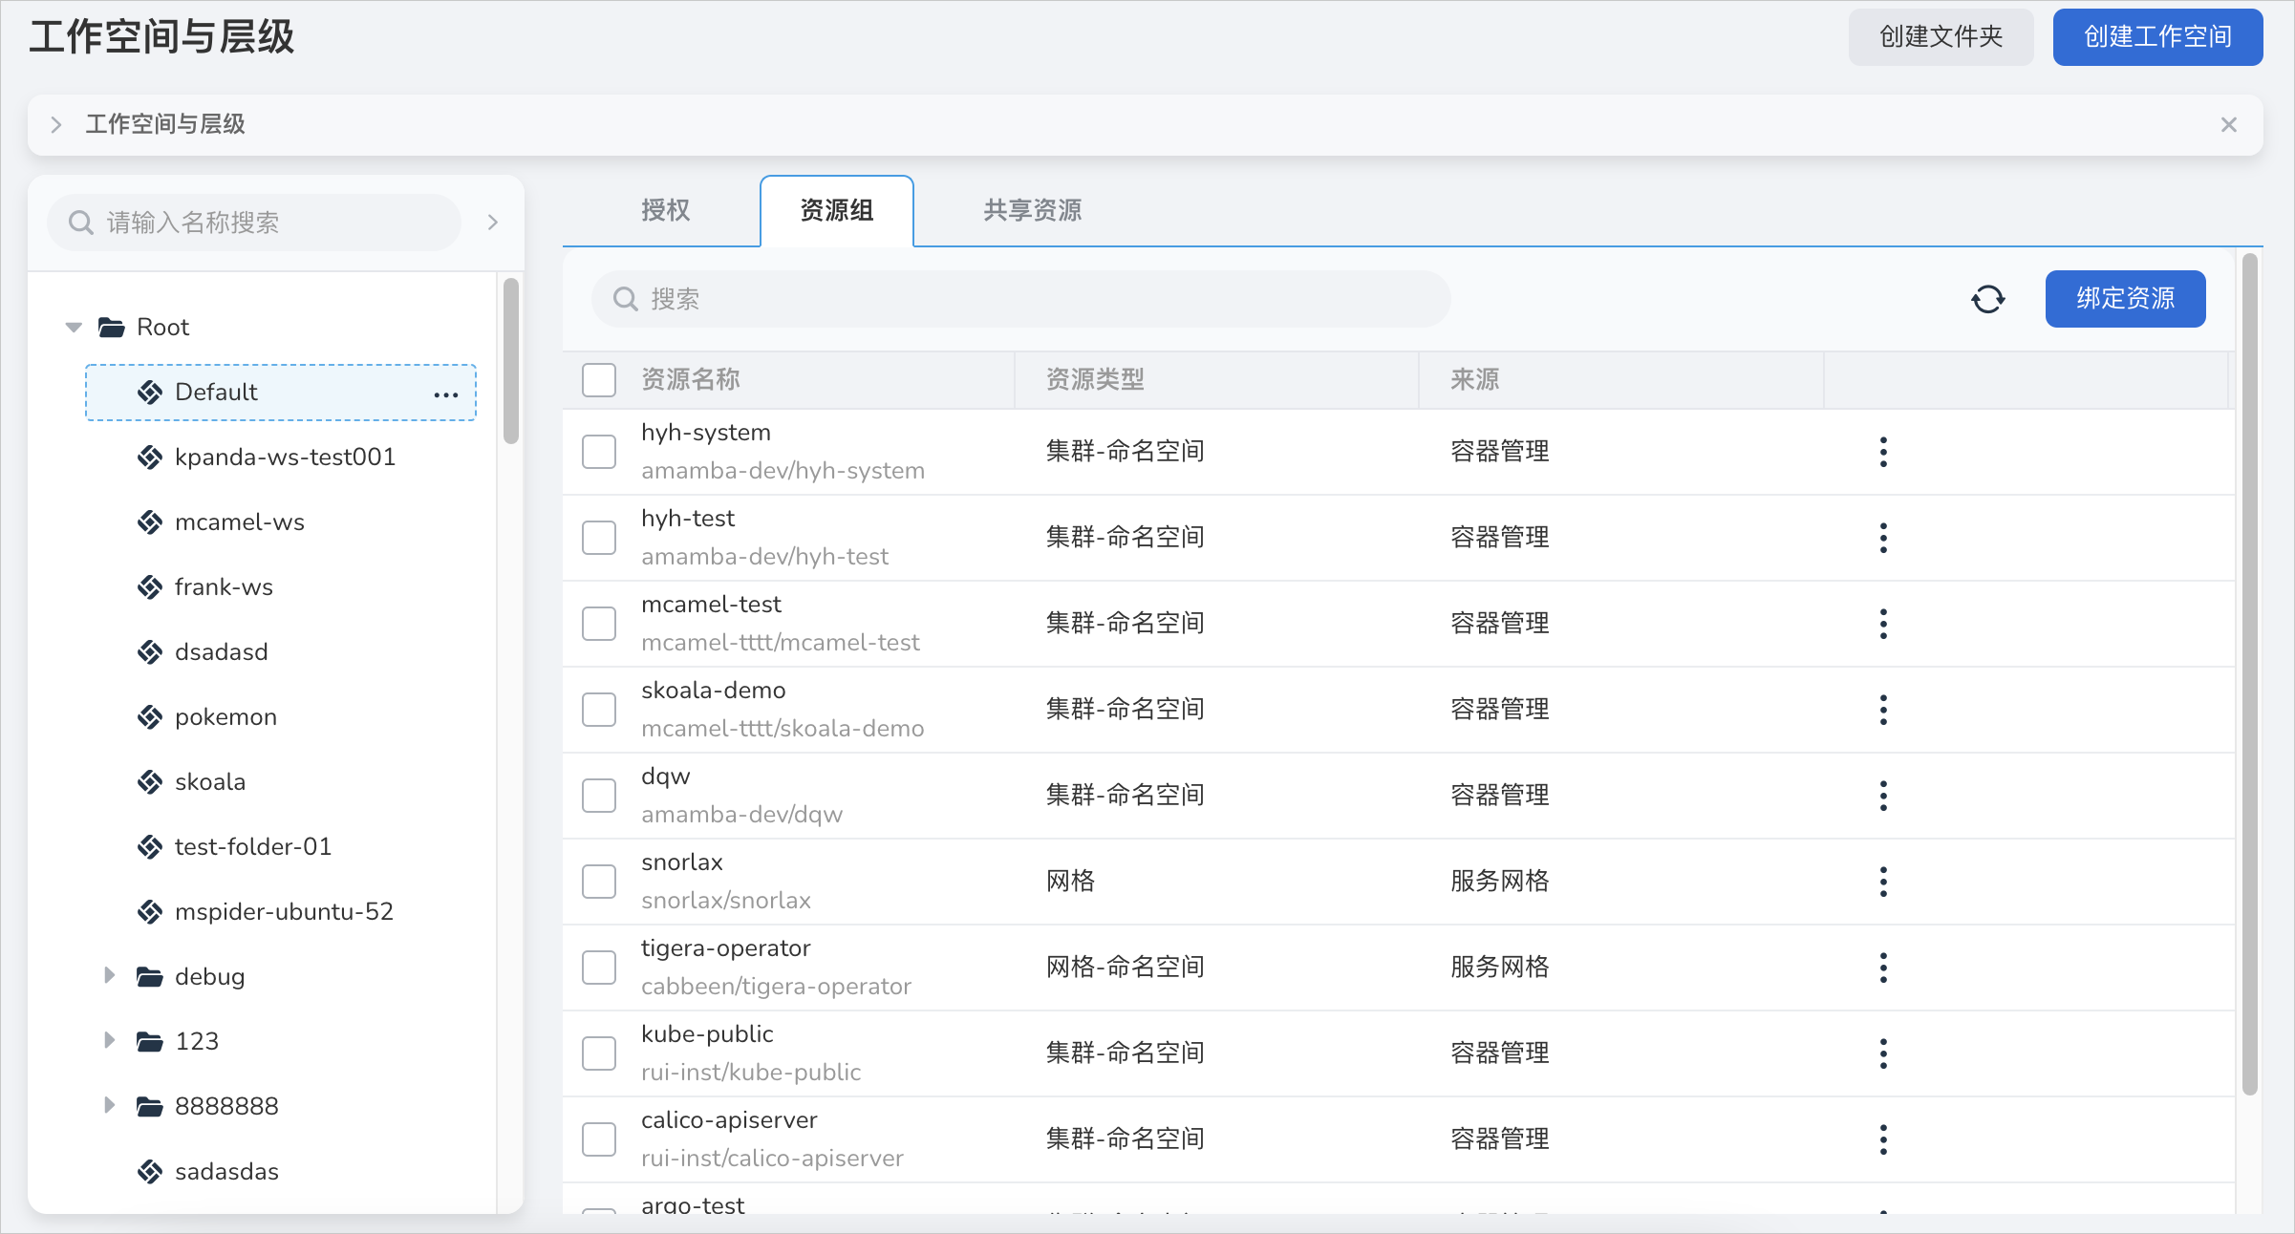Click the 网格-命名空间 type cell for tigera-operator
Viewport: 2295px width, 1234px height.
pos(1125,968)
